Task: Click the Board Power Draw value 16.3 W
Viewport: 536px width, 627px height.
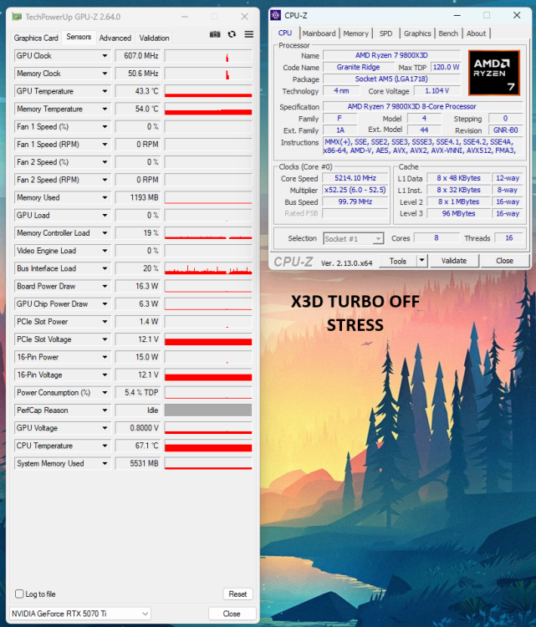Action: point(138,286)
